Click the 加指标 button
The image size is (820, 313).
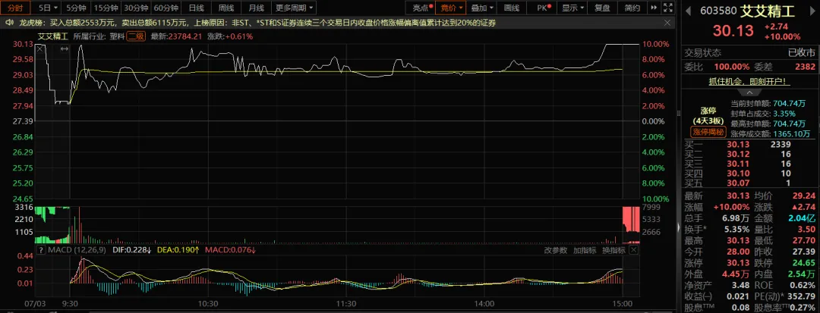[x=584, y=250]
